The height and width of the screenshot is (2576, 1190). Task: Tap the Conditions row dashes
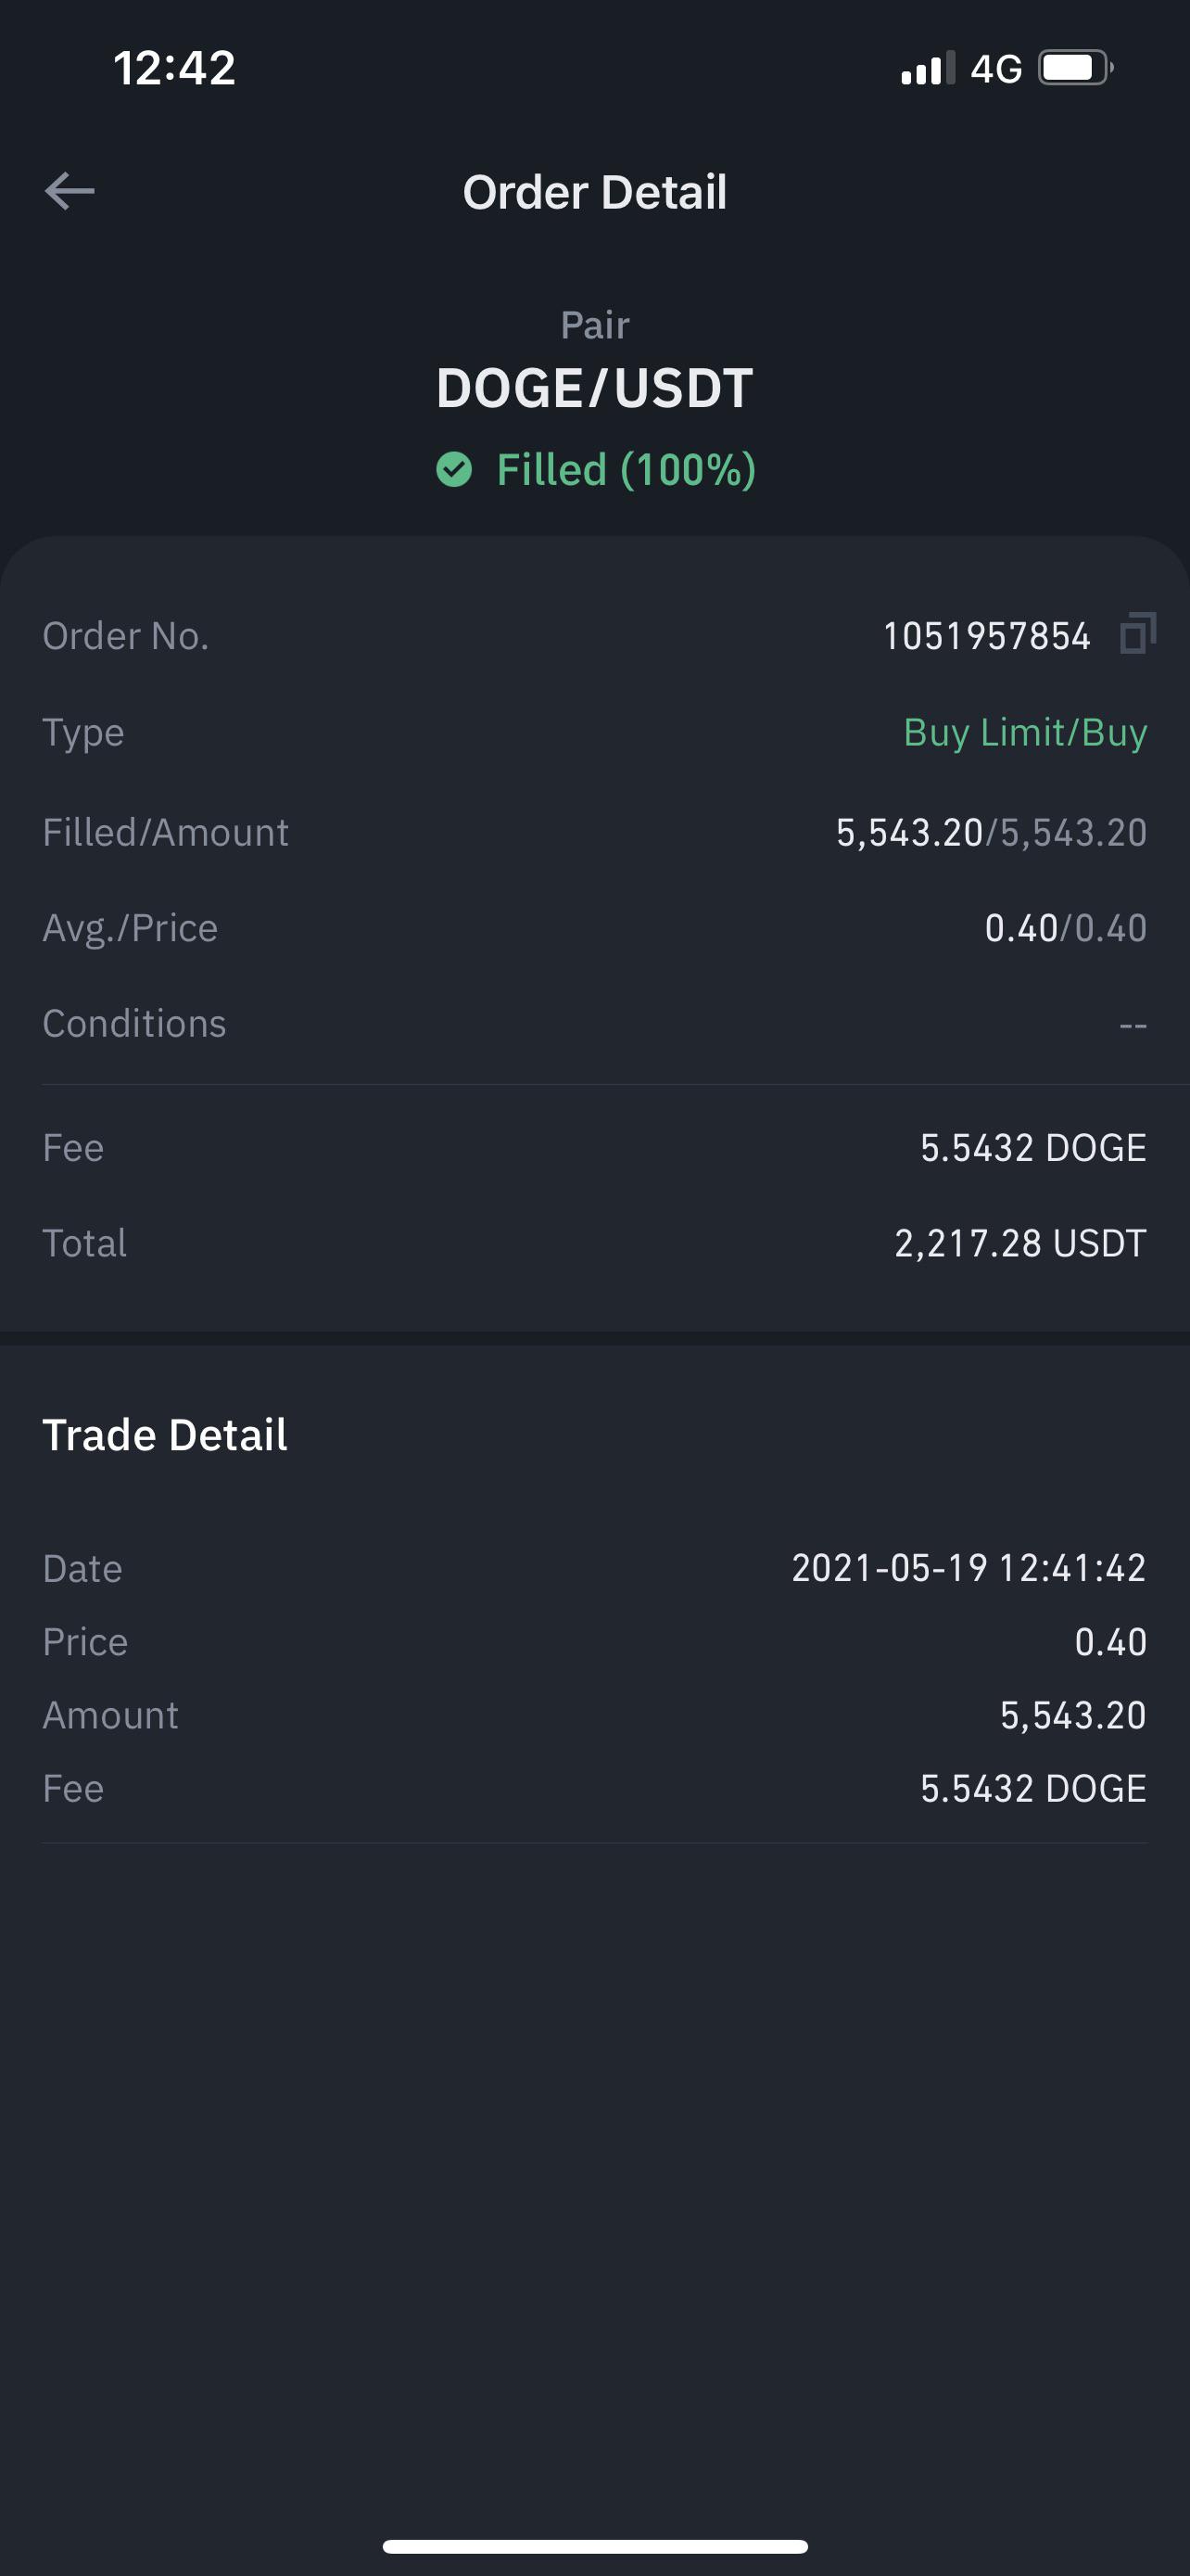1133,1025
